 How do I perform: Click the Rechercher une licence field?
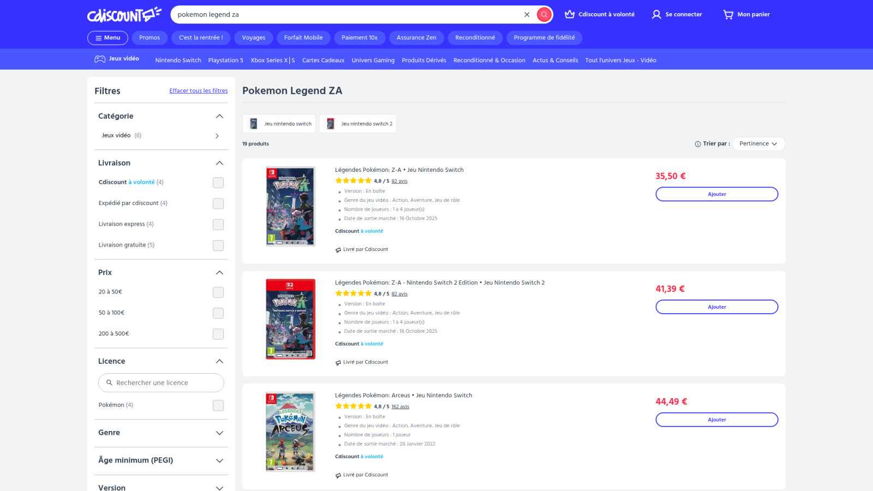[161, 383]
